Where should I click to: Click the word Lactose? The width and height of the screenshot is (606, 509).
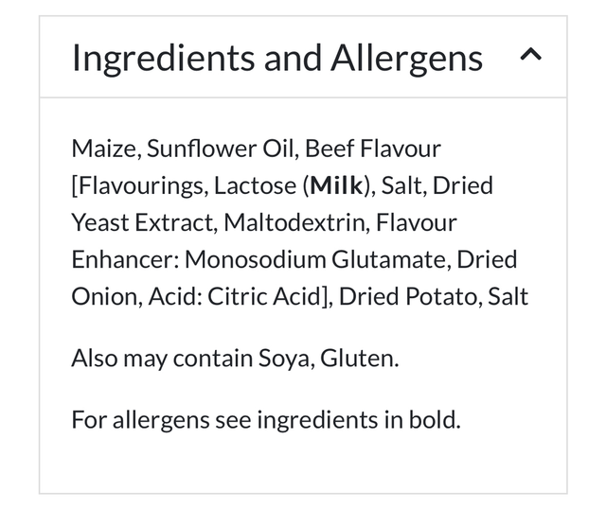coord(255,185)
